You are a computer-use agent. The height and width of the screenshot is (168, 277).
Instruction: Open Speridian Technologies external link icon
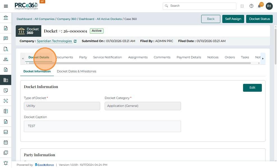click(75, 41)
